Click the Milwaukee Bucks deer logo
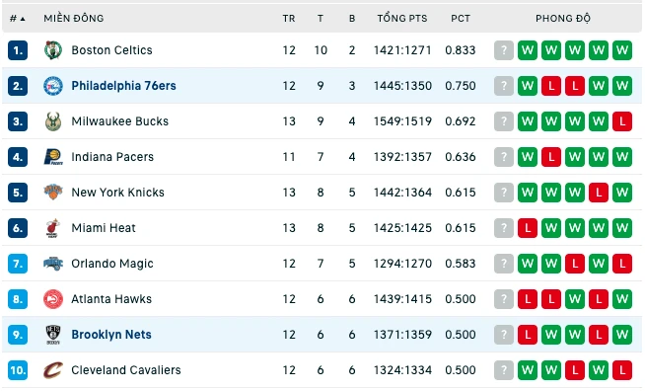Viewport: 645px width, 391px height. point(53,121)
